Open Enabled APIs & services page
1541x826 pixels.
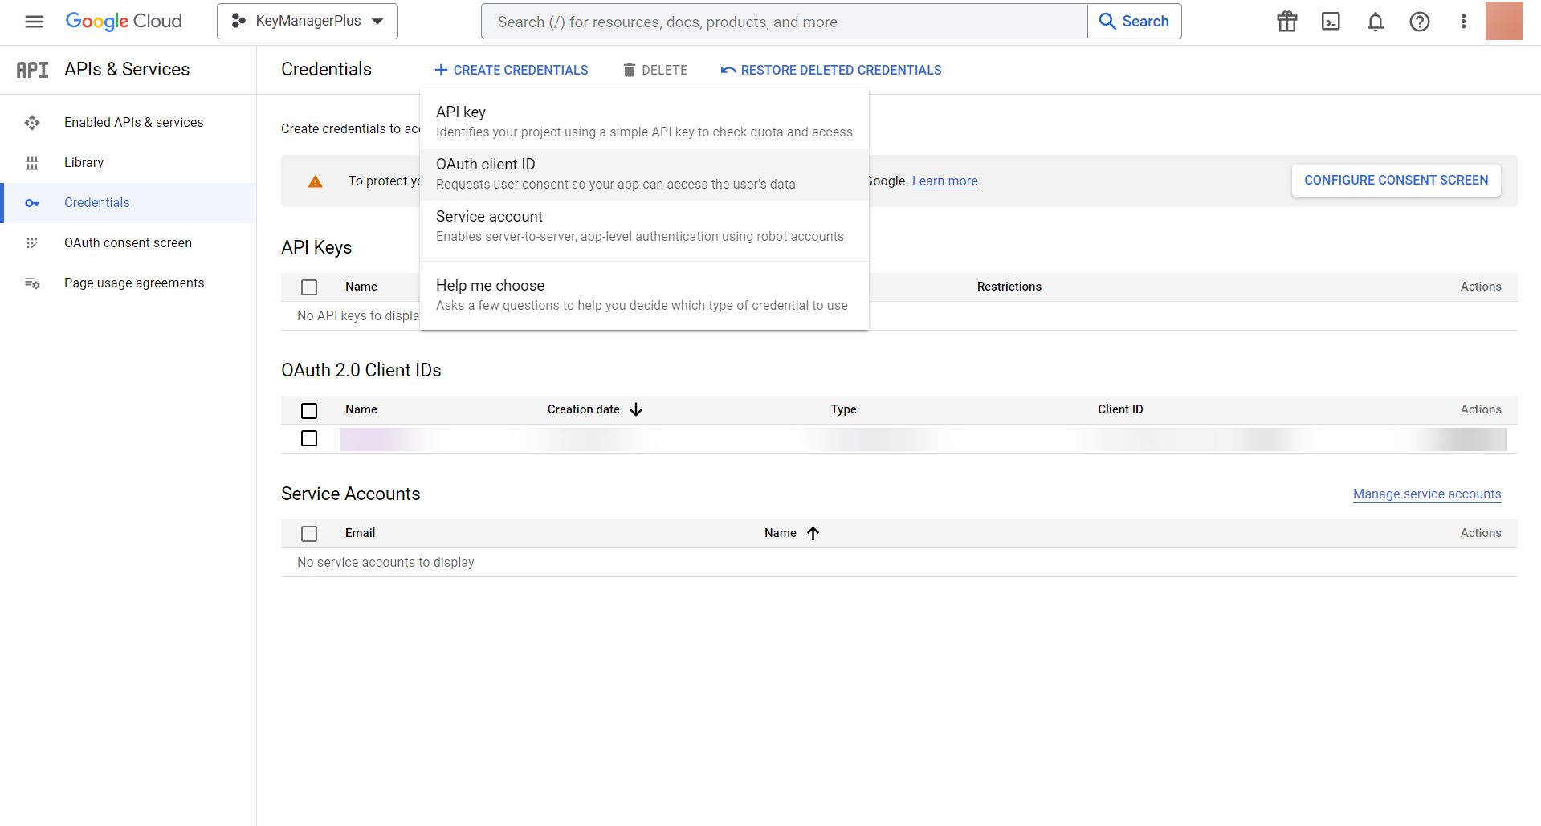(129, 123)
